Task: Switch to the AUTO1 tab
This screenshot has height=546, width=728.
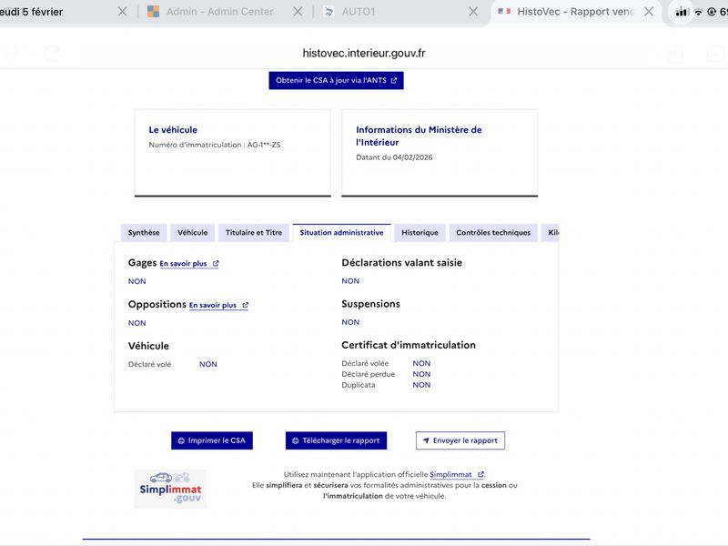Action: coord(359,12)
